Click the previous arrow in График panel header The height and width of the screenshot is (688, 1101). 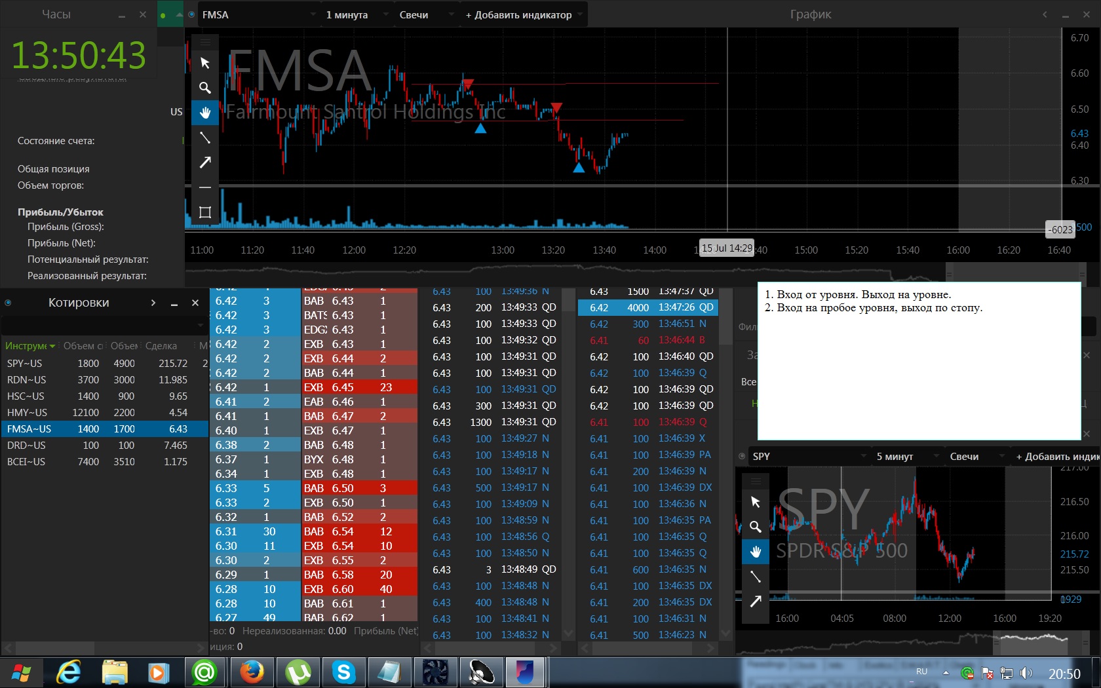1045,14
